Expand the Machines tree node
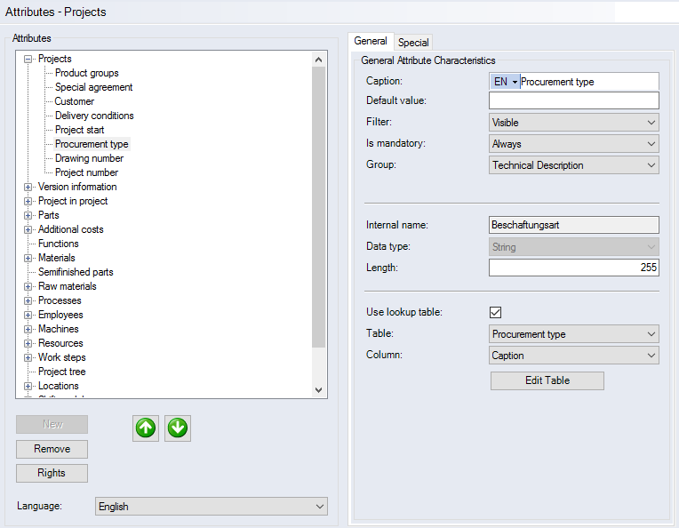This screenshot has height=528, width=679. (28, 330)
